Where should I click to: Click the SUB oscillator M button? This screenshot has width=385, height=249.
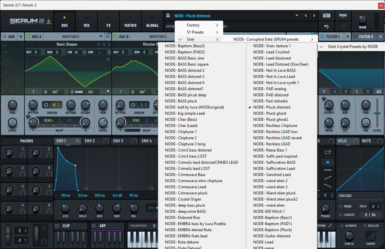[21, 37]
